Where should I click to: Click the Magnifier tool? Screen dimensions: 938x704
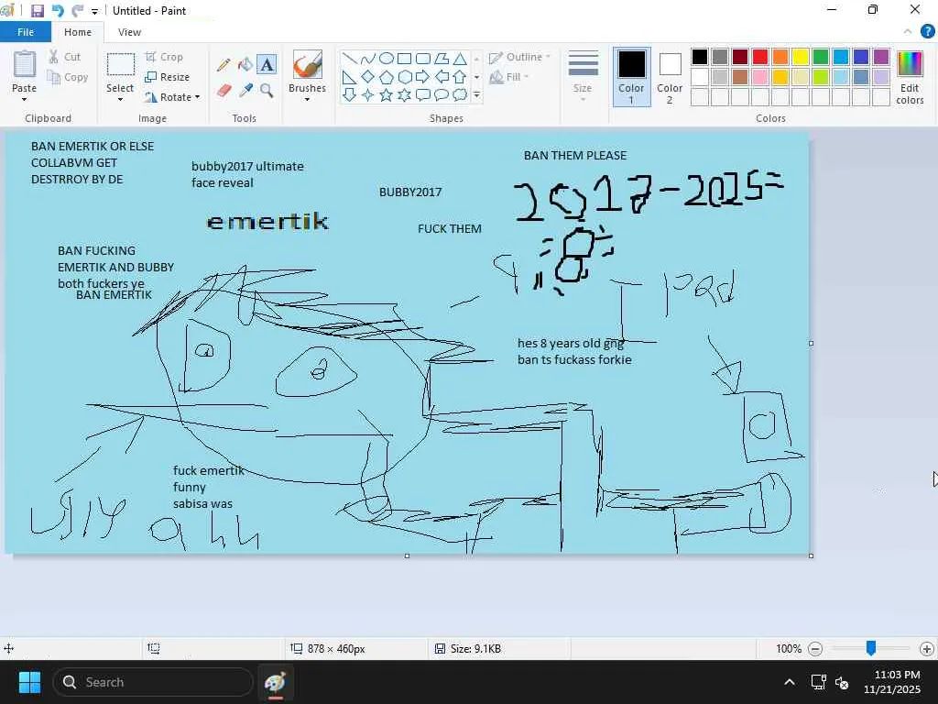(267, 91)
